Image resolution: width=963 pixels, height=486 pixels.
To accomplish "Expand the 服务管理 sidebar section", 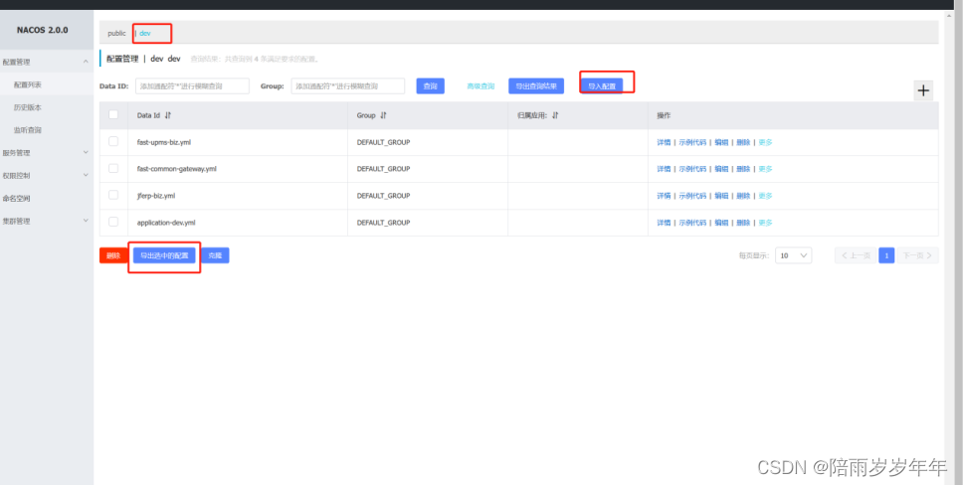I will click(x=47, y=153).
